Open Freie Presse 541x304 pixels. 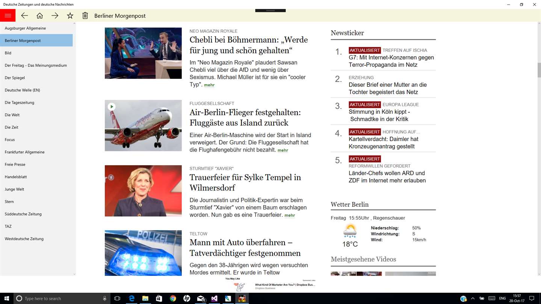(x=36, y=164)
